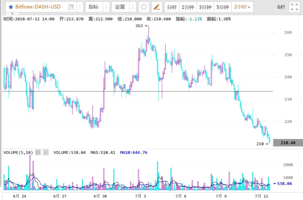Click the 230 price axis label
The image size is (303, 200).
click(x=288, y=99)
